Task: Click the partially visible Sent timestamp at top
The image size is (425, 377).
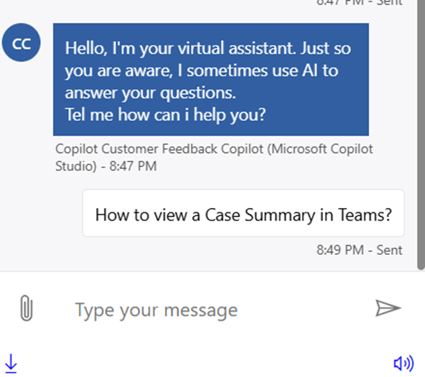Action: coord(359,2)
